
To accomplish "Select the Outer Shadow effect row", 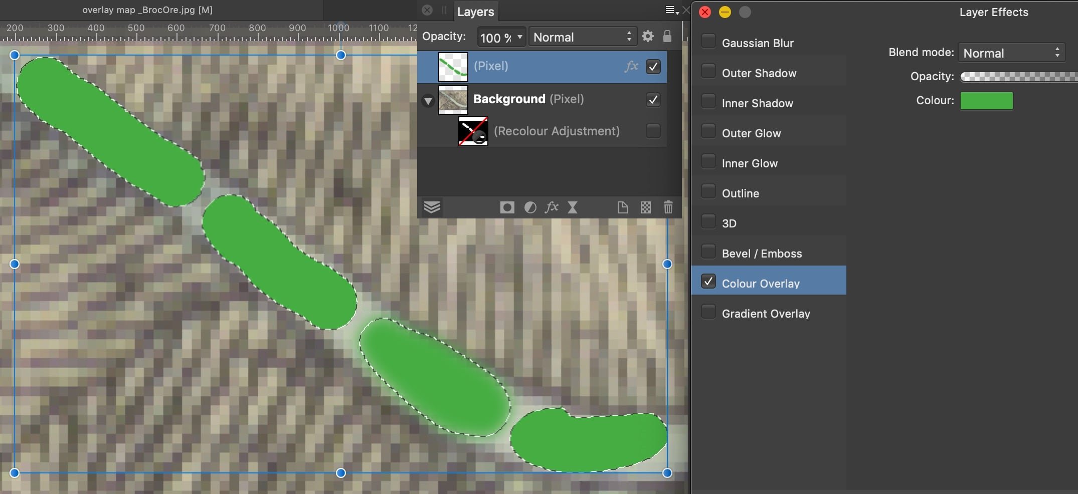I will point(759,73).
